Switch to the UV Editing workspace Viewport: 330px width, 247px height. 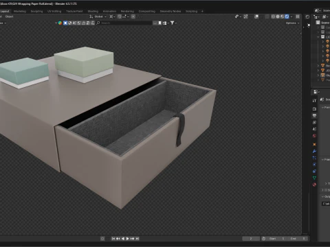tap(54, 11)
